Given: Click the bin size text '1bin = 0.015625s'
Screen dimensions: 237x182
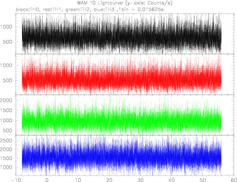Looking at the screenshot, I should [x=141, y=9].
